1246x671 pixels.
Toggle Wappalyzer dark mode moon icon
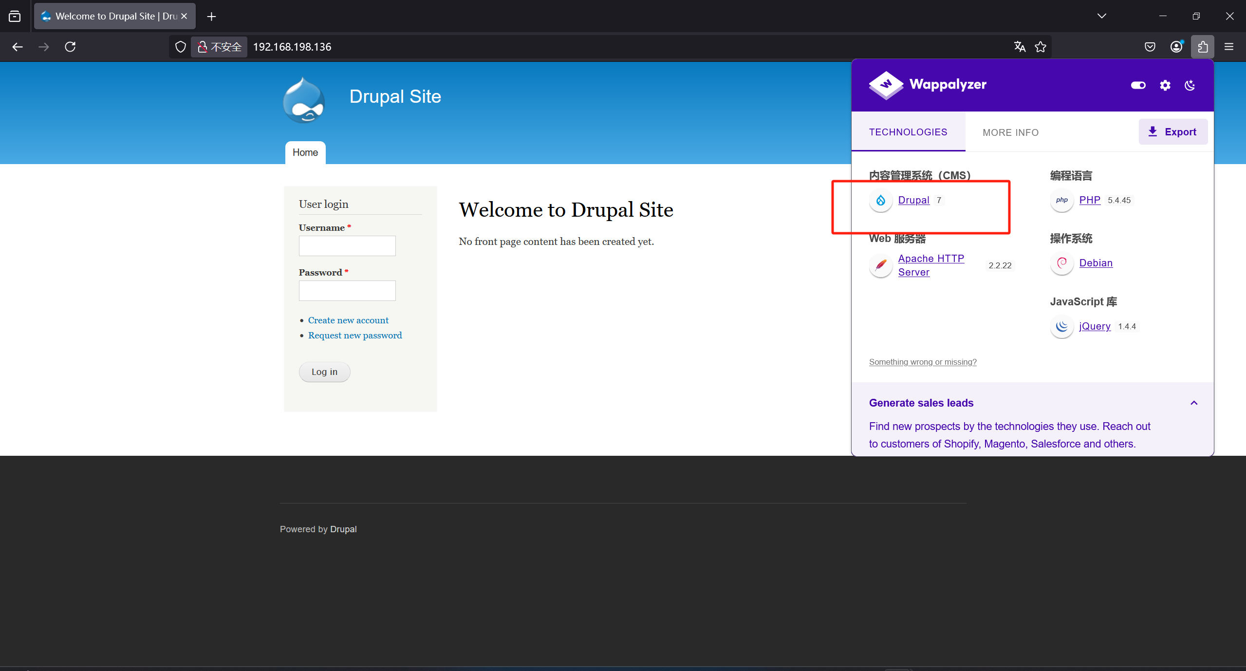(x=1190, y=85)
